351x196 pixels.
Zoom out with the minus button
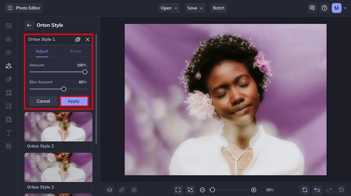(x=202, y=190)
